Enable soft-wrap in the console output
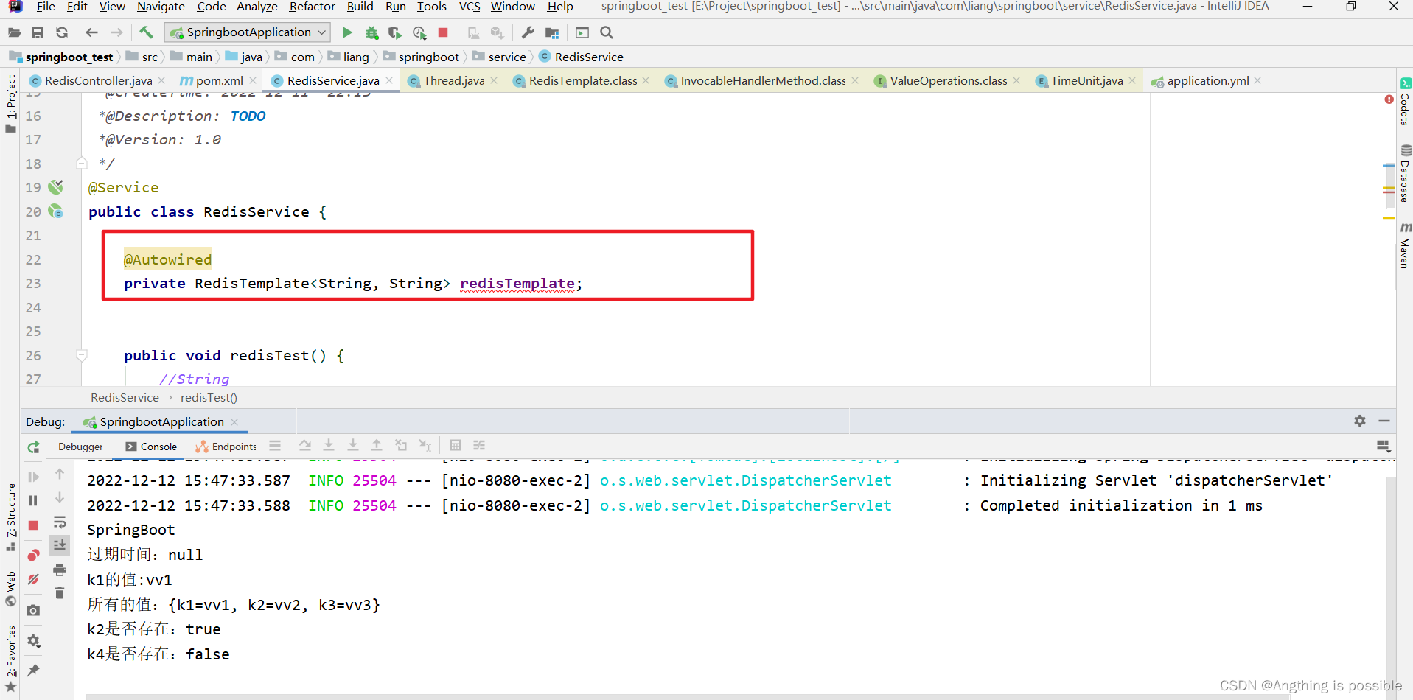Viewport: 1413px width, 700px height. [60, 522]
